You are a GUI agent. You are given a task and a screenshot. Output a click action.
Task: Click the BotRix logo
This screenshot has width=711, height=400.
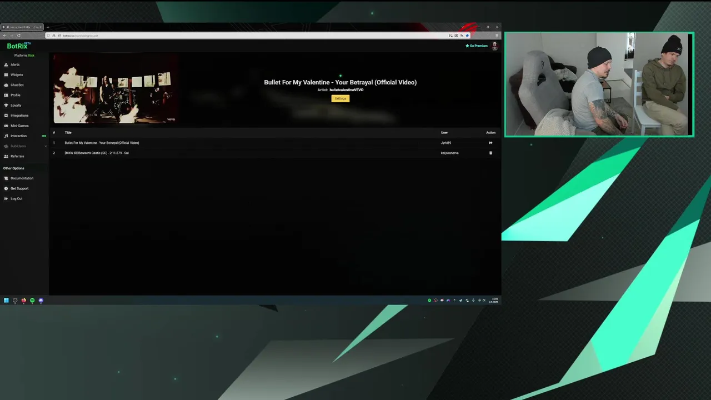coord(18,46)
